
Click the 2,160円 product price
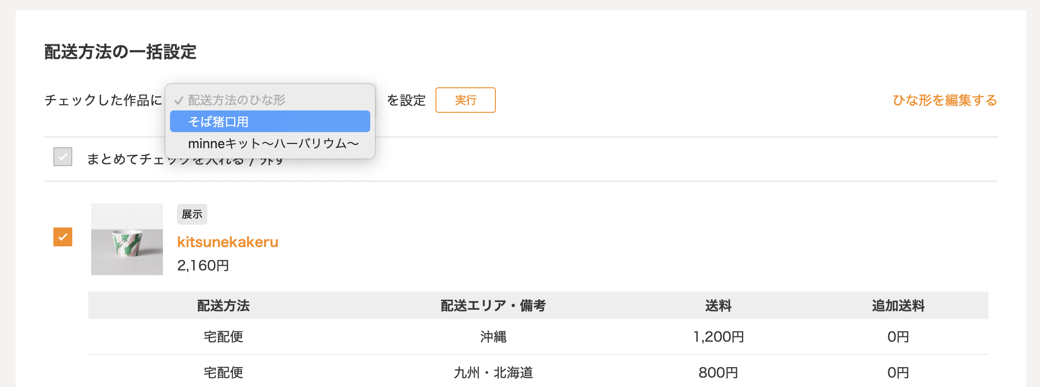point(203,266)
